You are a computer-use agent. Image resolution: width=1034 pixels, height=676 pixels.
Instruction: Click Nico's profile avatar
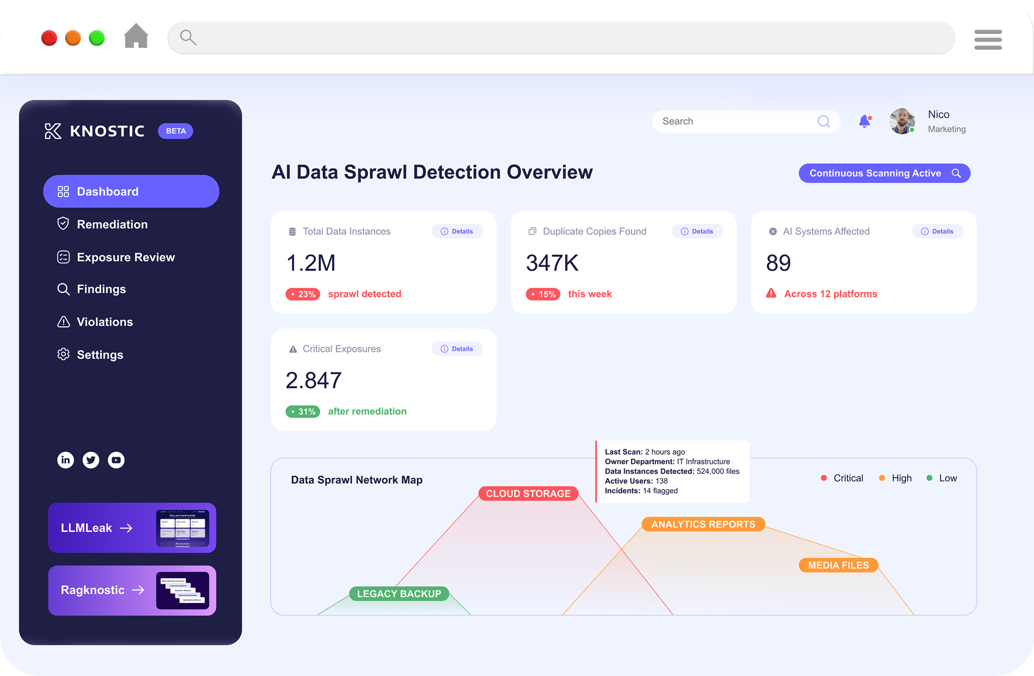tap(902, 121)
